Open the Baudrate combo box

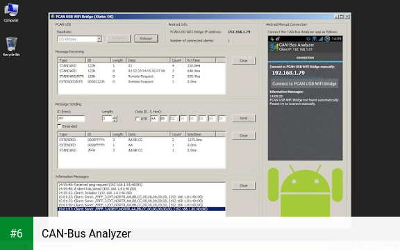click(x=79, y=39)
